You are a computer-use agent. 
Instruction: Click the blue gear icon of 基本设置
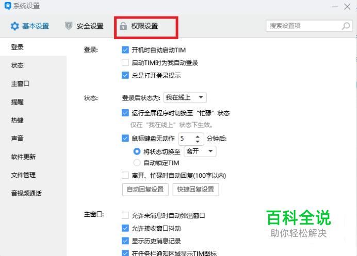pos(15,26)
